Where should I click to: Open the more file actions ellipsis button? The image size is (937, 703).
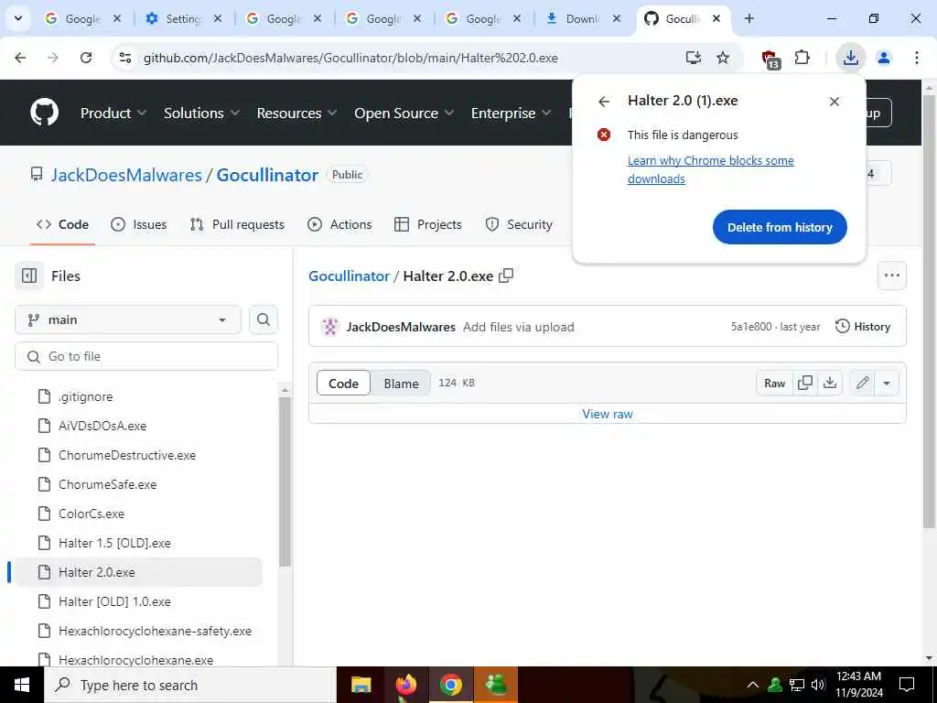pyautogui.click(x=891, y=276)
